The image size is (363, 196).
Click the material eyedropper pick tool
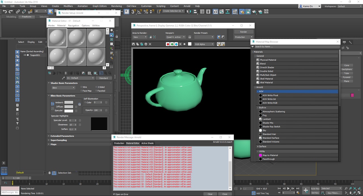pyautogui.click(x=63, y=78)
